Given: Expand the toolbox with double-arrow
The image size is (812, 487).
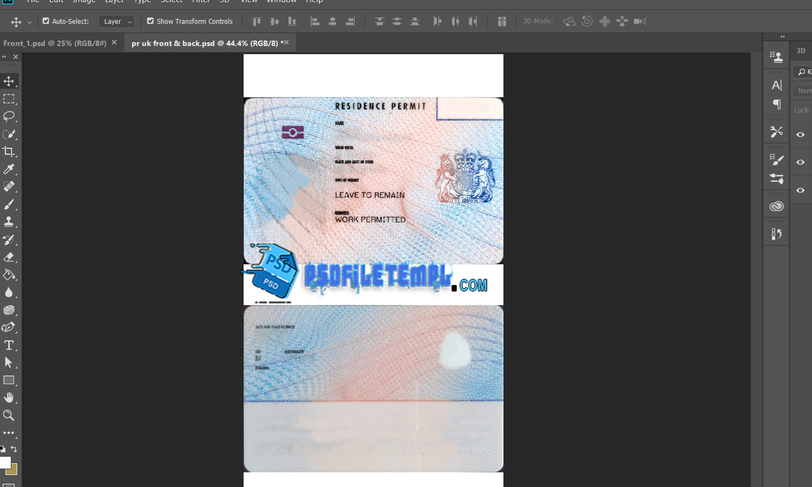Looking at the screenshot, I should (x=4, y=56).
